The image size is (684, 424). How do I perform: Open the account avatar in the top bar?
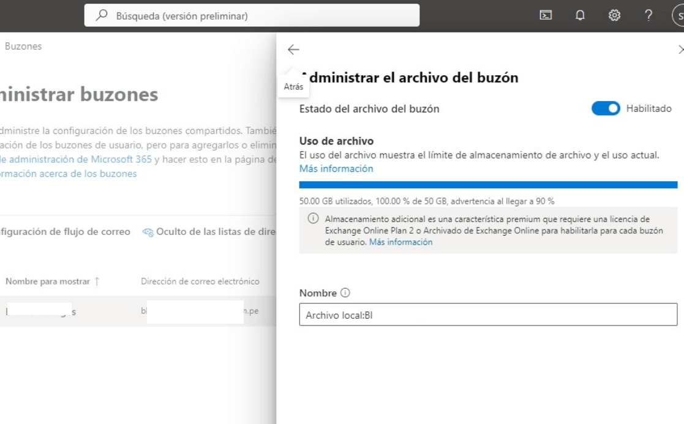(678, 16)
